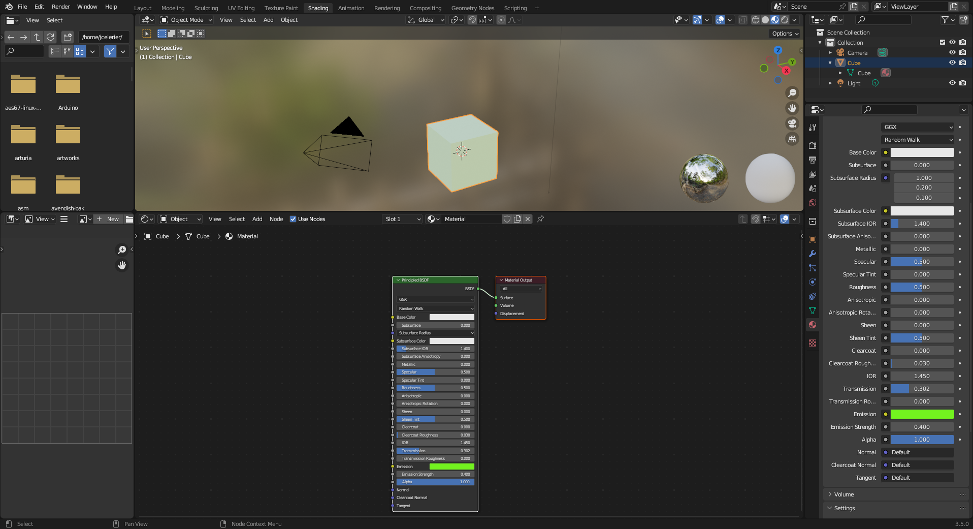The width and height of the screenshot is (973, 529).
Task: Open the Active Tool settings tab
Action: (x=813, y=128)
